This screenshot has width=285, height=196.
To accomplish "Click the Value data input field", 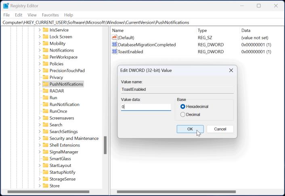I will point(146,107).
